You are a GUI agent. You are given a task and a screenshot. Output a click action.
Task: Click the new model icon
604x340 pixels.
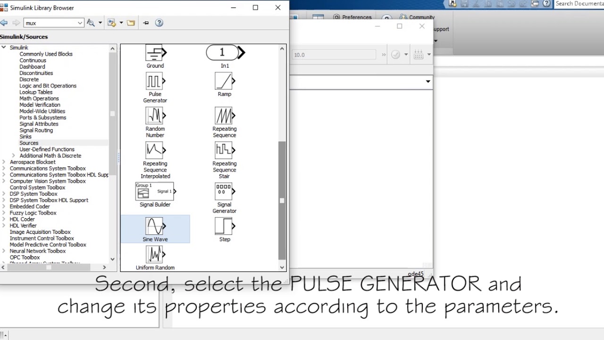[x=112, y=23]
